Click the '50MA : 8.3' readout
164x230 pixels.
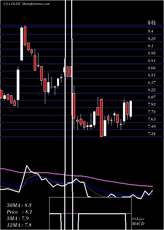pos(19,205)
